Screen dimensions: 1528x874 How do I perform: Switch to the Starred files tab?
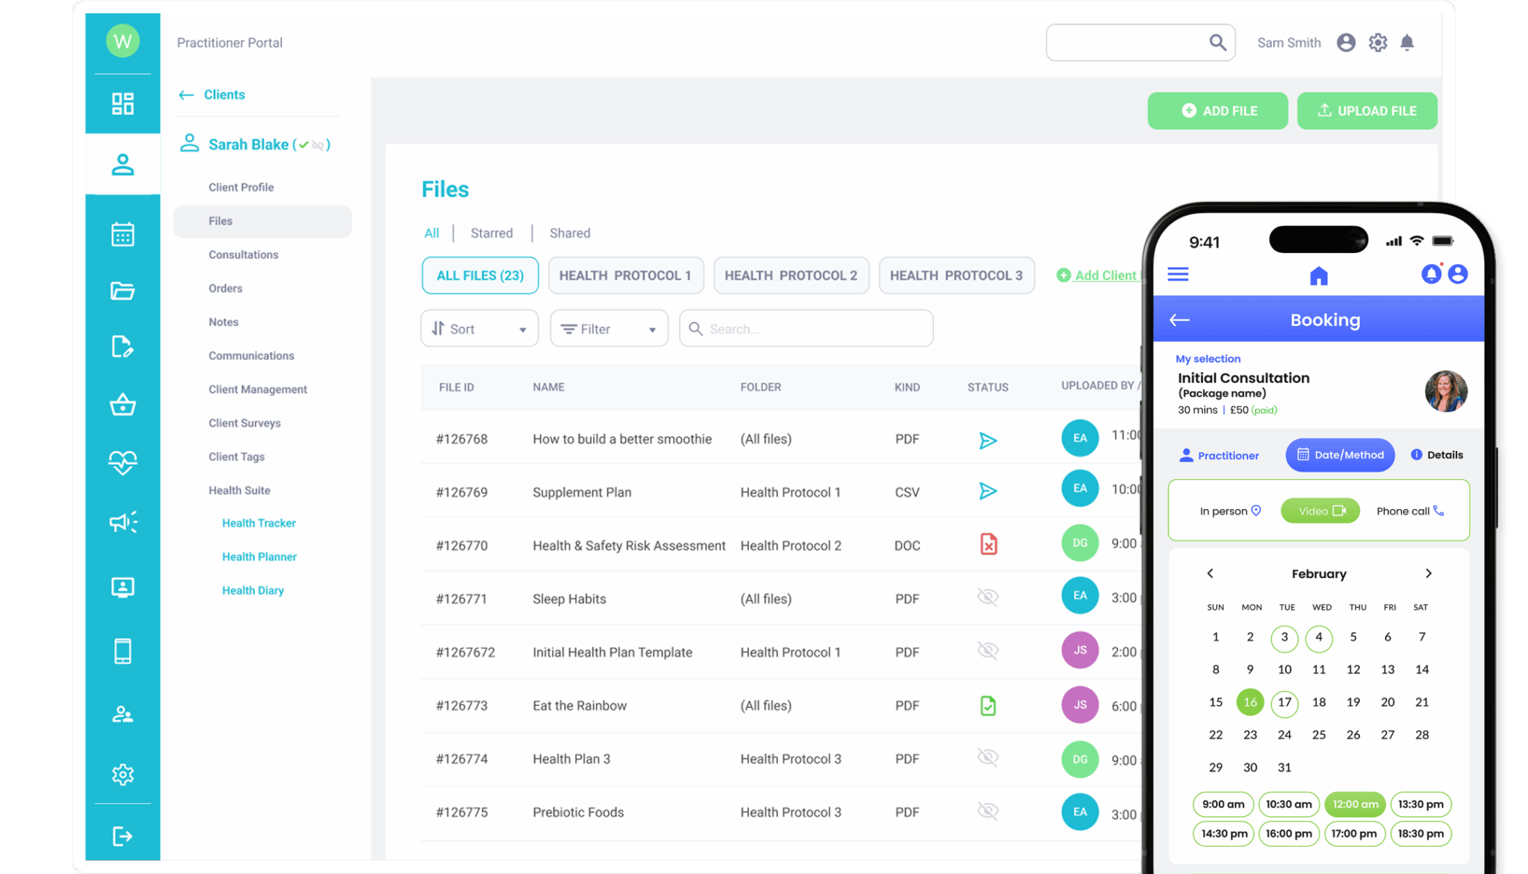491,233
